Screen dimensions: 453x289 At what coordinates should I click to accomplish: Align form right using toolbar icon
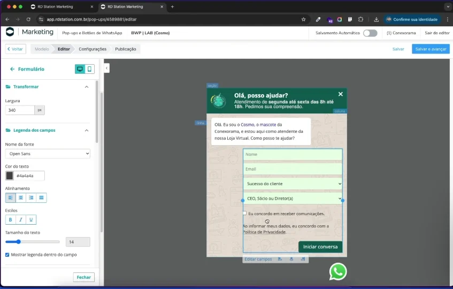(303, 259)
